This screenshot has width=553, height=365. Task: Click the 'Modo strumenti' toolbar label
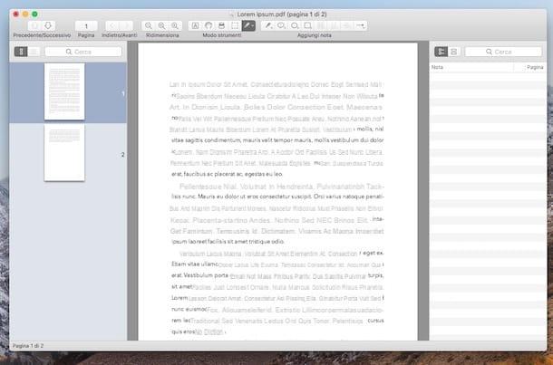click(222, 35)
